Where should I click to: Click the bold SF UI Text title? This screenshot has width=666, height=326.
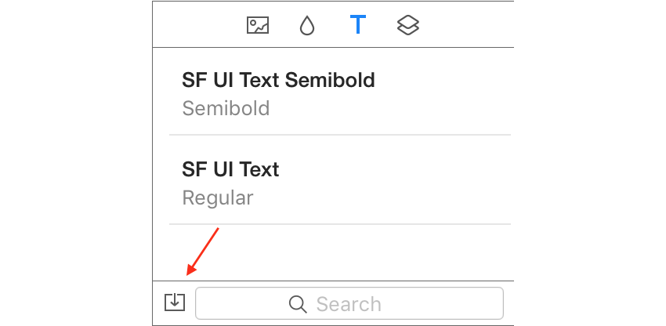230,169
